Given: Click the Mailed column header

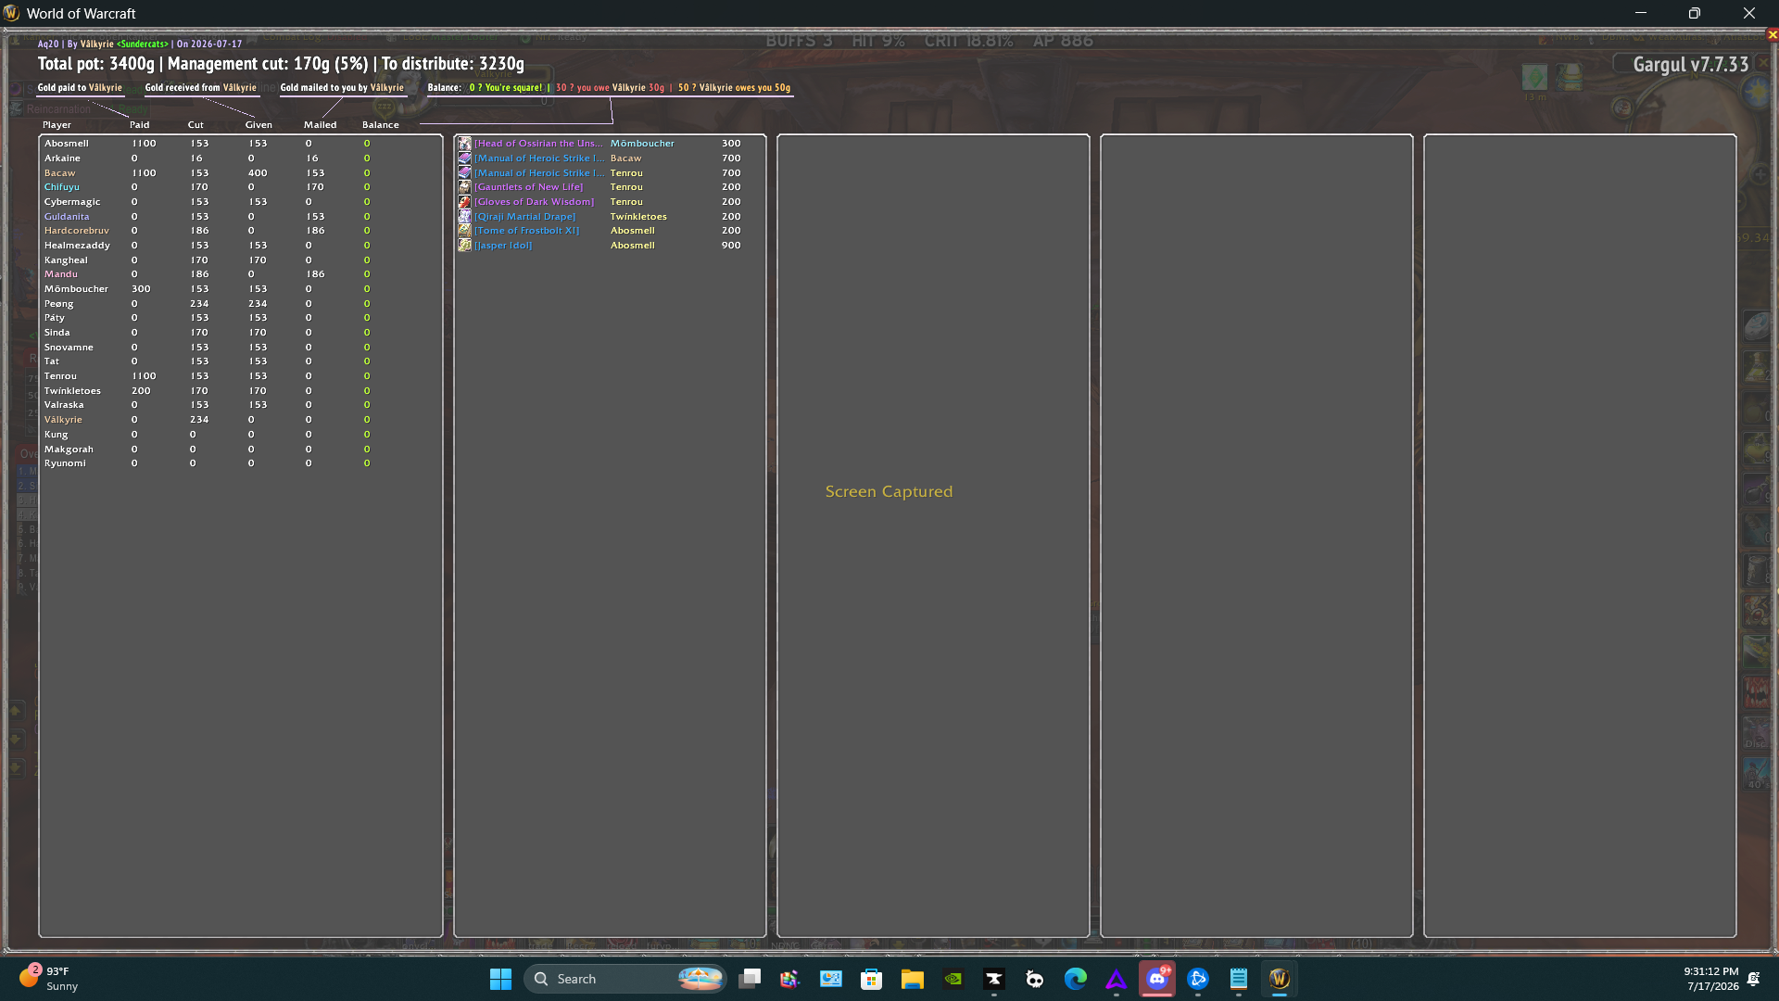Looking at the screenshot, I should 321,125.
